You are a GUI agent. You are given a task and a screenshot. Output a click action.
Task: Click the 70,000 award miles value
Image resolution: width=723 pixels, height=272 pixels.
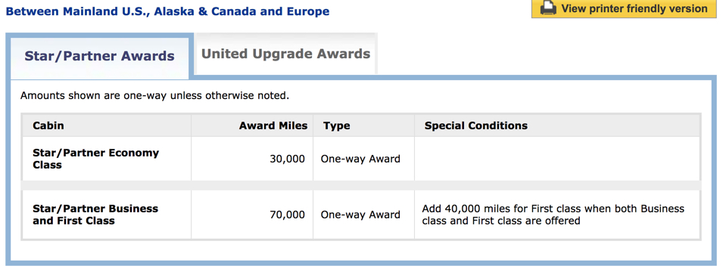[287, 215]
